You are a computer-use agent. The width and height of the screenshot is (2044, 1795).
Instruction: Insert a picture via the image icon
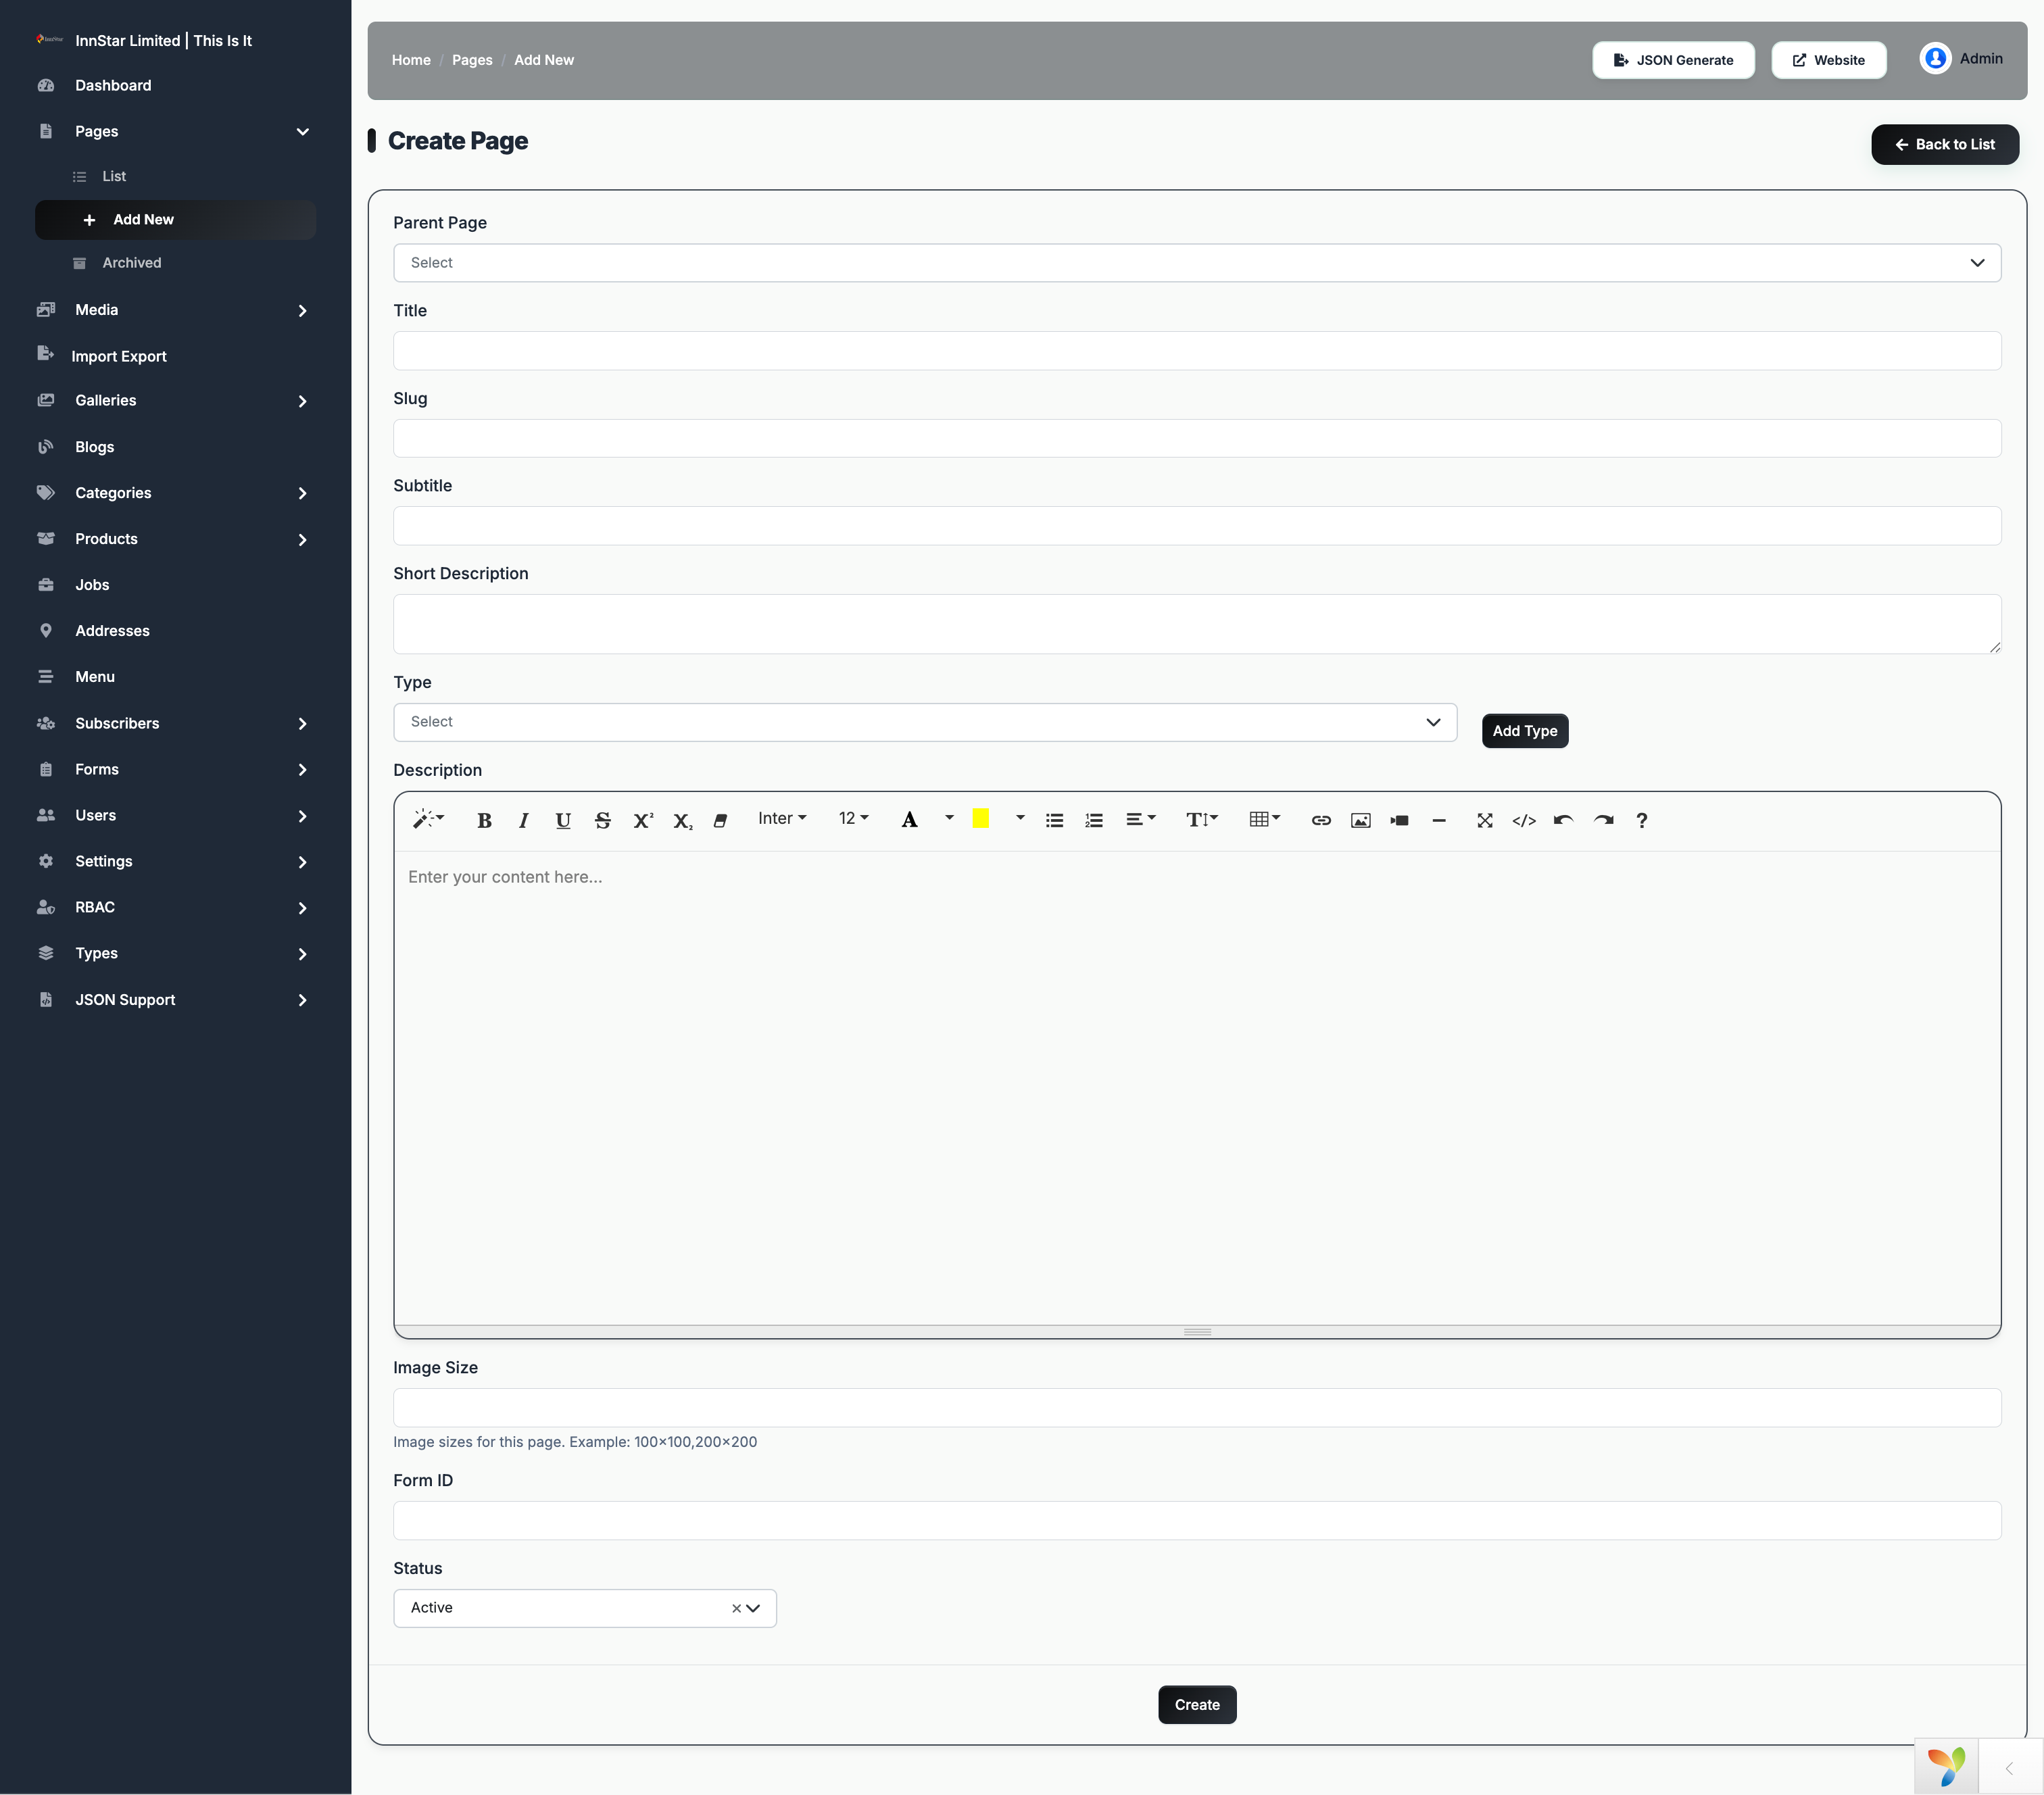tap(1360, 820)
